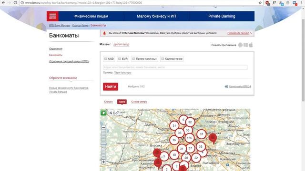Open the Chrome three-dot menu

click(301, 3)
